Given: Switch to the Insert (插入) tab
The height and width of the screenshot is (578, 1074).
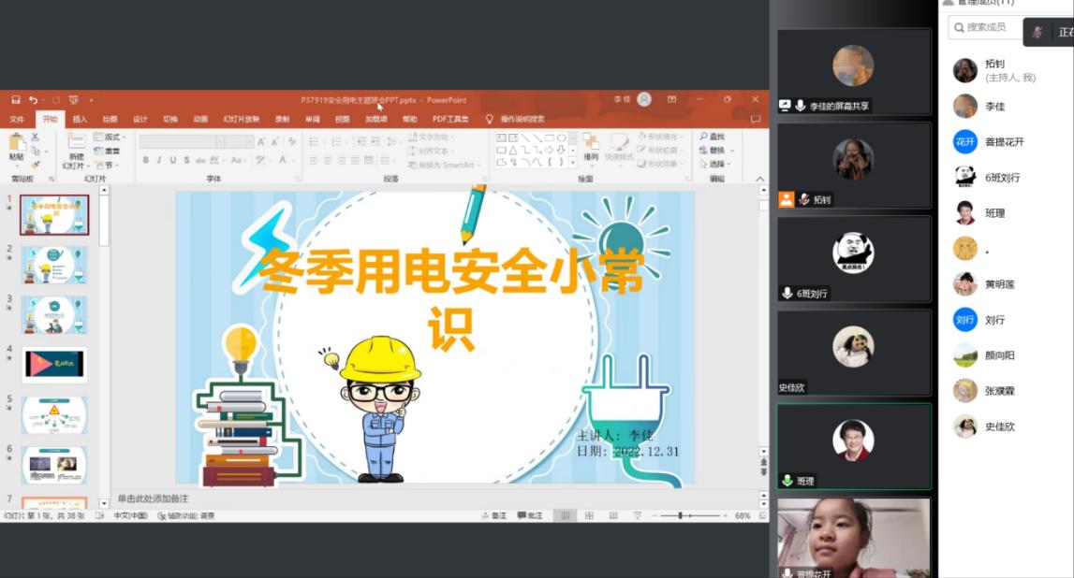Looking at the screenshot, I should 81,119.
